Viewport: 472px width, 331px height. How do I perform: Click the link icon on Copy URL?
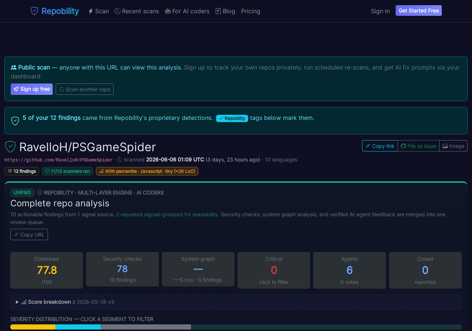[16, 235]
